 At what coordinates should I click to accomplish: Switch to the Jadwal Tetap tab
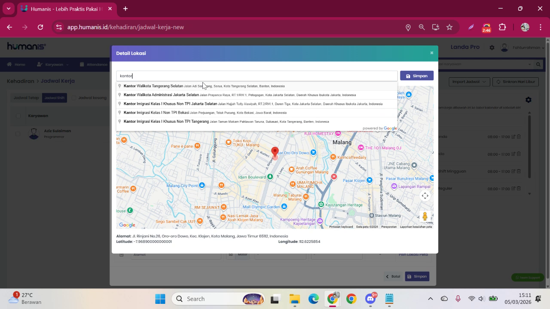(26, 98)
